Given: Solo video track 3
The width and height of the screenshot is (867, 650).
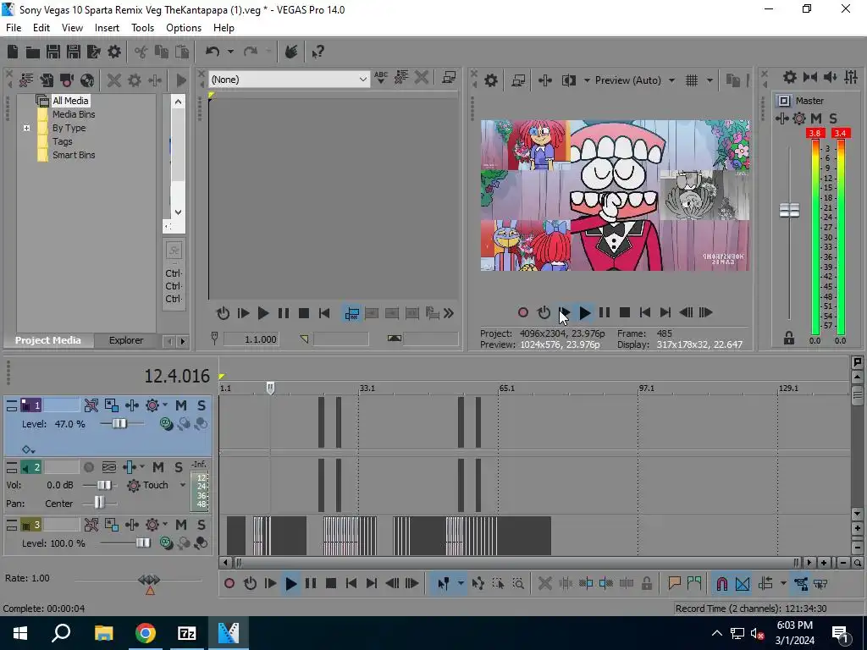Looking at the screenshot, I should pyautogui.click(x=202, y=525).
